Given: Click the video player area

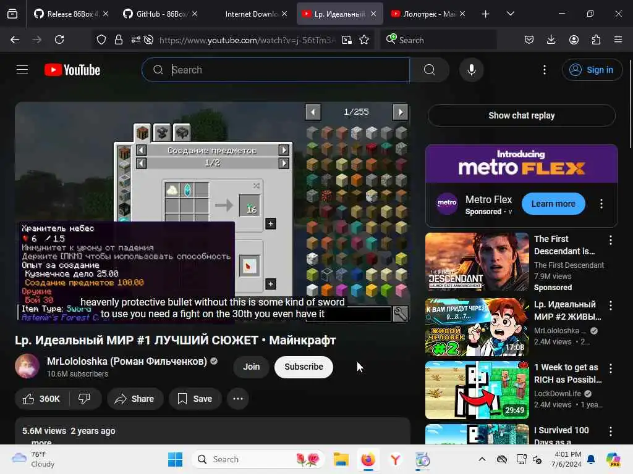Looking at the screenshot, I should [x=213, y=212].
